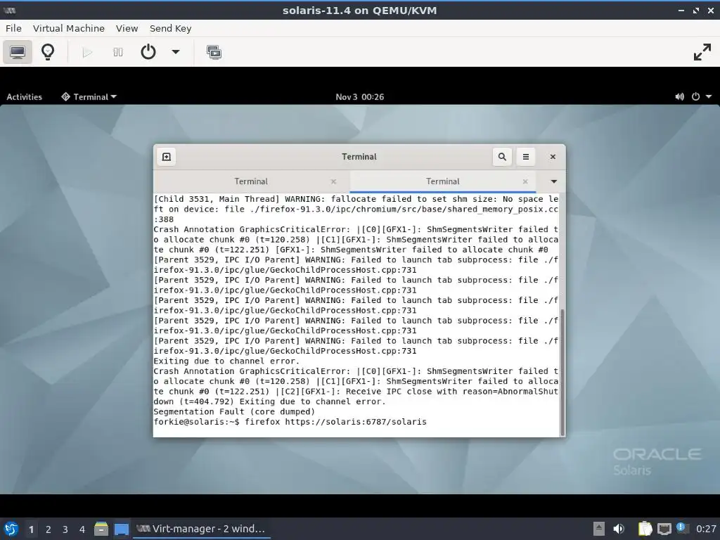Open the Terminal app menu in top bar
720x540 pixels.
[x=89, y=97]
